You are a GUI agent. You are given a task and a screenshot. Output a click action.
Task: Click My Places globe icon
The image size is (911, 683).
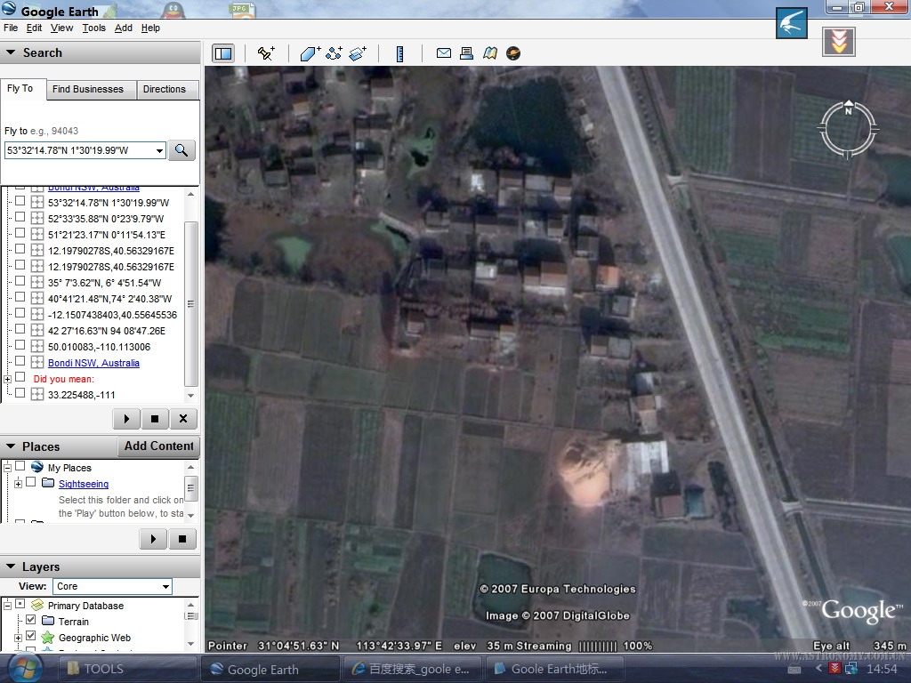click(37, 467)
